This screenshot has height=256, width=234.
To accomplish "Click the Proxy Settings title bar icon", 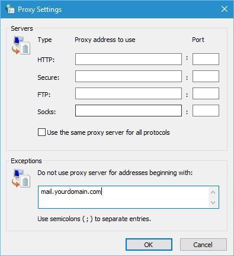I will click(10, 9).
